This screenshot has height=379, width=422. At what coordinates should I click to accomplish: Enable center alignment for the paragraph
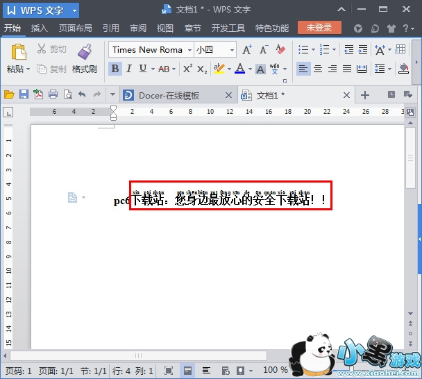318,69
